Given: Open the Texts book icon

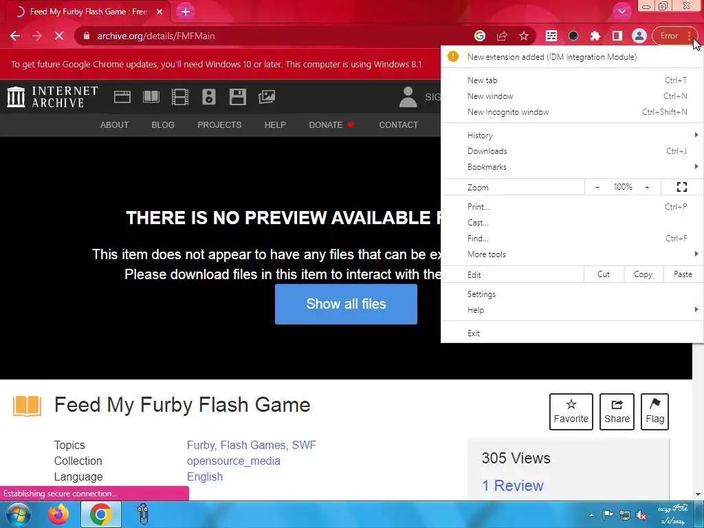Looking at the screenshot, I should coord(151,97).
